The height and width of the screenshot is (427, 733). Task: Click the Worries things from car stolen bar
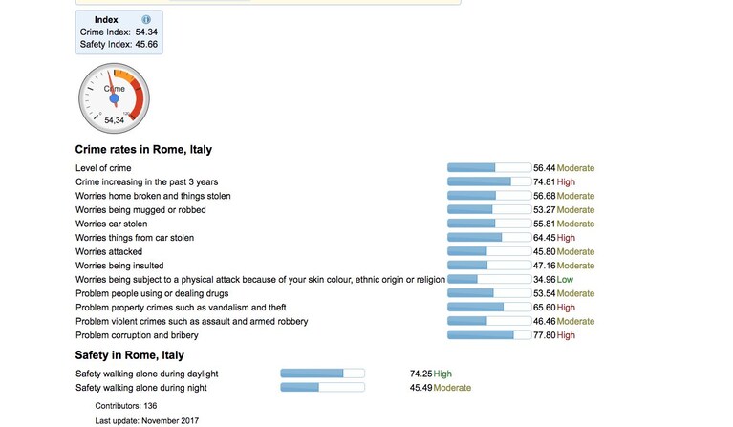coord(489,237)
